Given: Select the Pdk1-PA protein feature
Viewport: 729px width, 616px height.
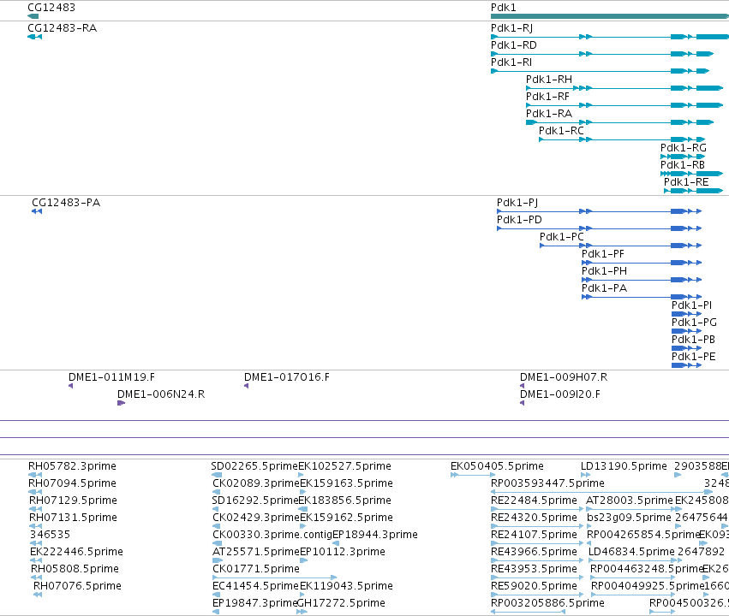Looking at the screenshot, I should point(642,297).
